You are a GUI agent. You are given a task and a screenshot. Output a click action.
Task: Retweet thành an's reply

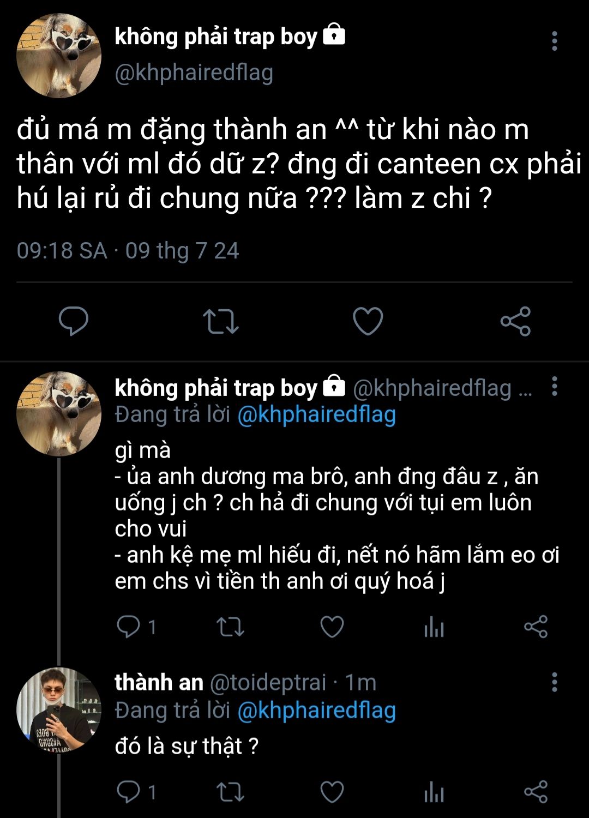tap(230, 792)
